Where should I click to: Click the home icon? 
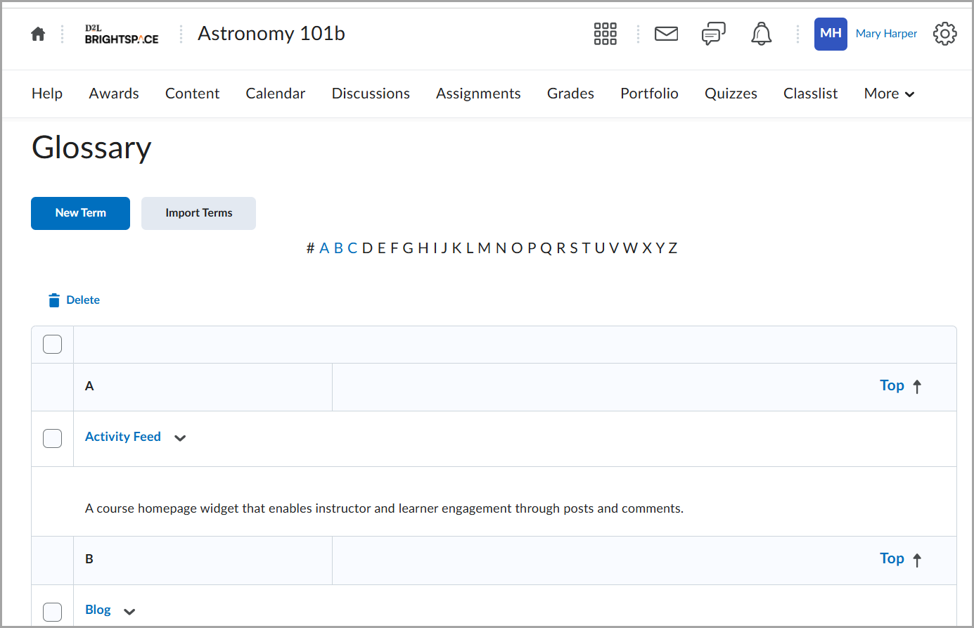38,33
